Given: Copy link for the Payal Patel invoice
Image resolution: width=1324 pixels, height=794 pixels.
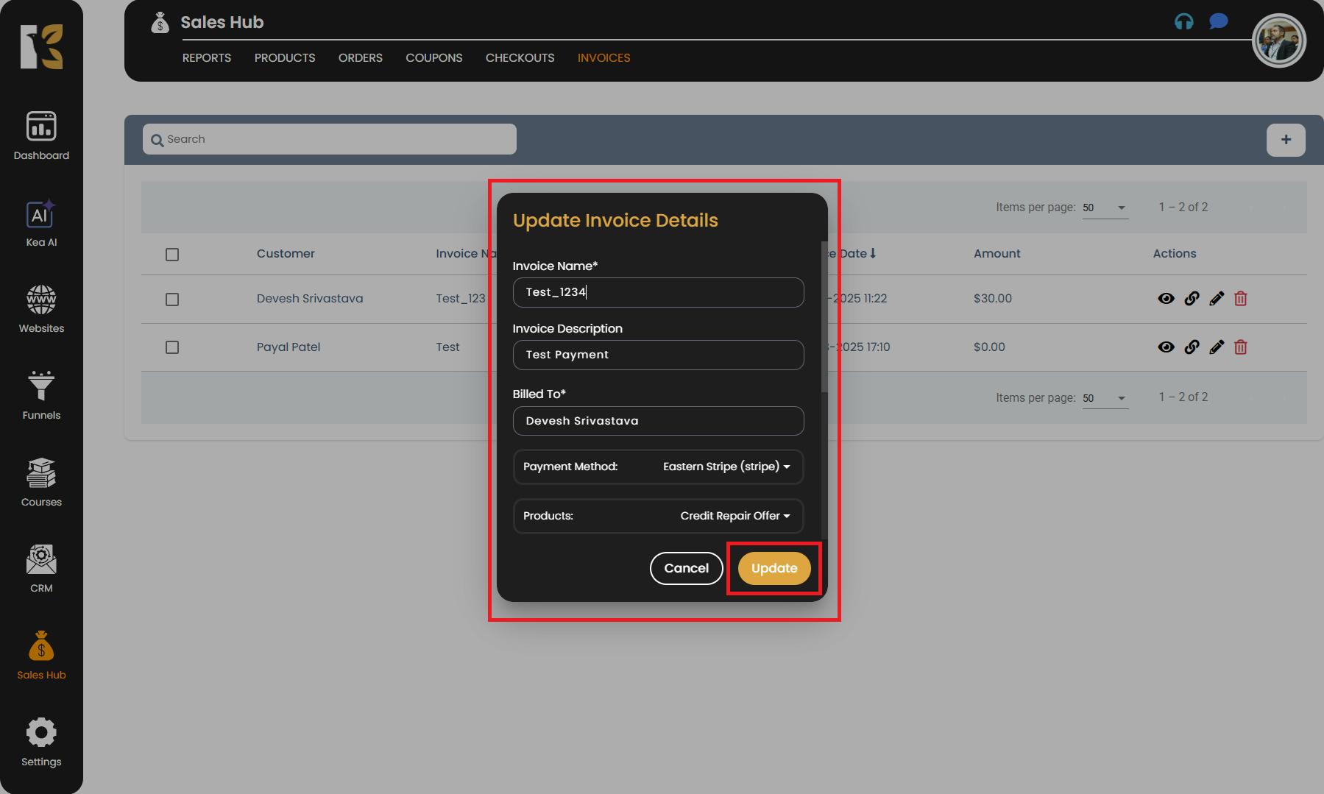Looking at the screenshot, I should (x=1192, y=347).
